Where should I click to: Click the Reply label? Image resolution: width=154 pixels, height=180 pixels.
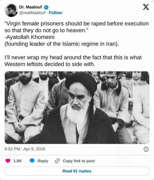pos(43,161)
